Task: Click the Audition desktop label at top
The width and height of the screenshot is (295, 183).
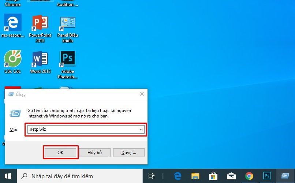Action: click(68, 4)
